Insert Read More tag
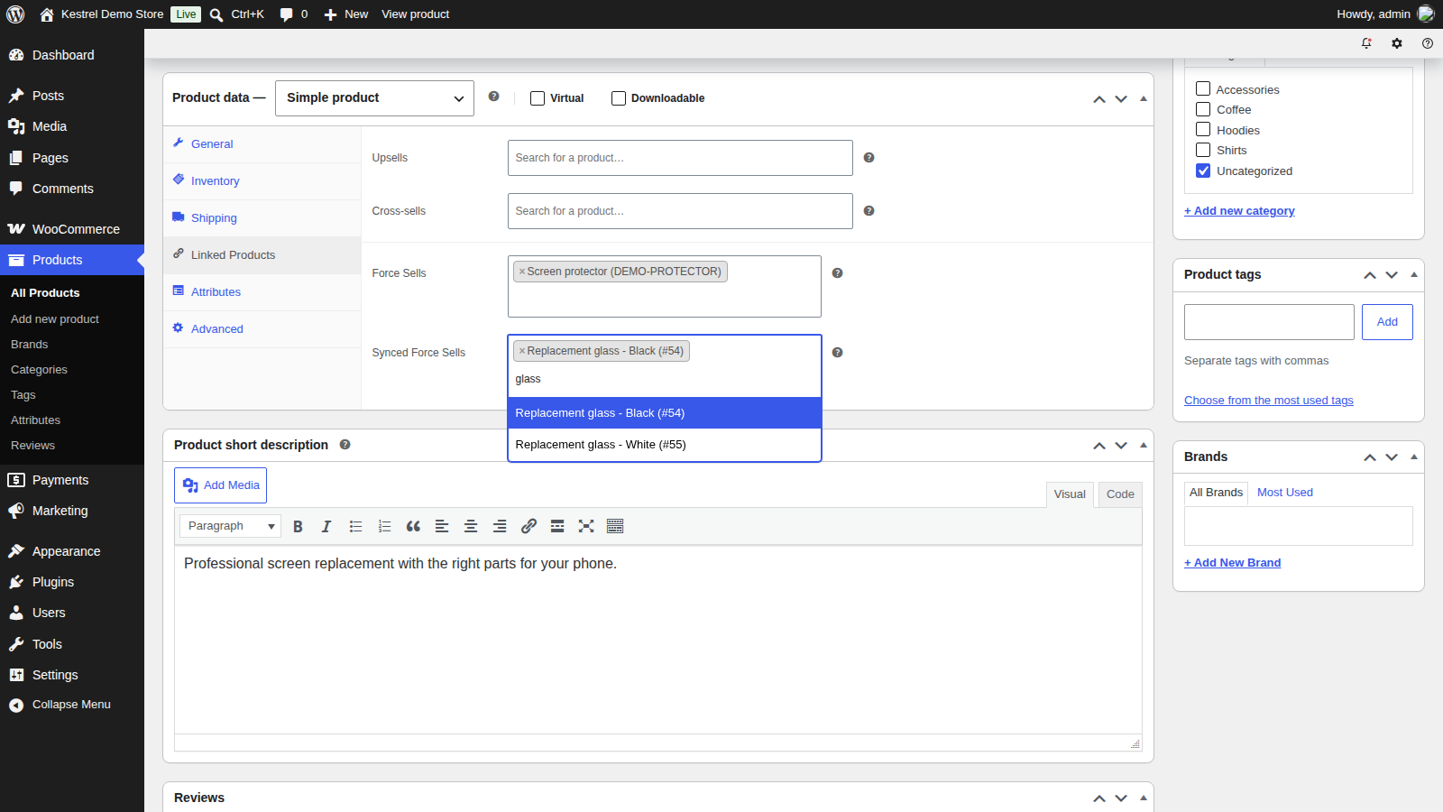This screenshot has height=812, width=1443. 557,526
